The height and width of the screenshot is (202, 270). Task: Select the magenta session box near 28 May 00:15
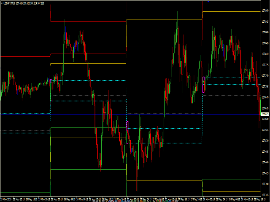click(x=203, y=85)
